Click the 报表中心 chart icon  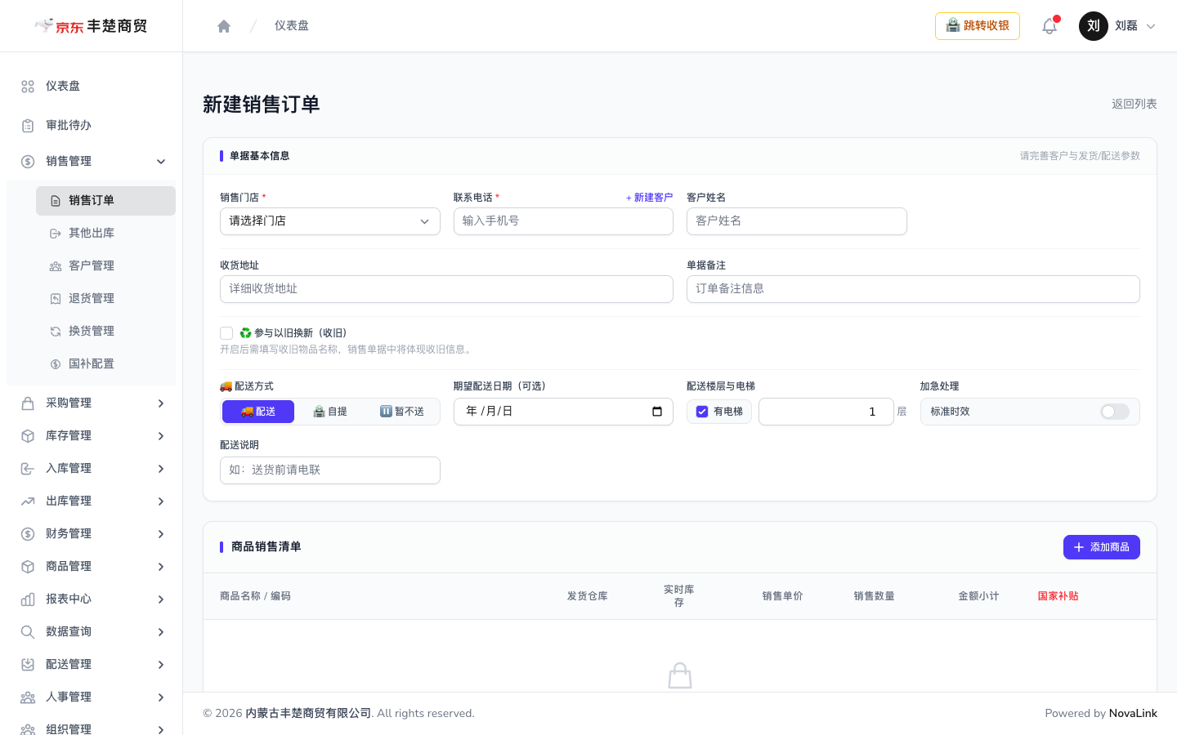click(28, 599)
